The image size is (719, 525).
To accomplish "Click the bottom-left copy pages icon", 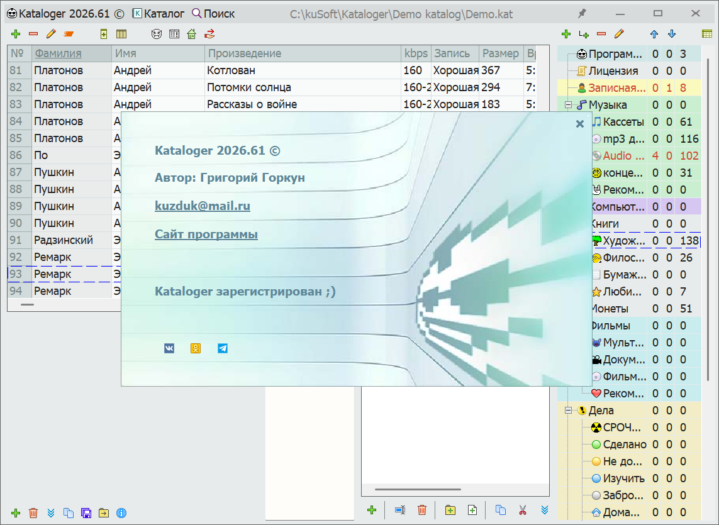I will (x=69, y=513).
